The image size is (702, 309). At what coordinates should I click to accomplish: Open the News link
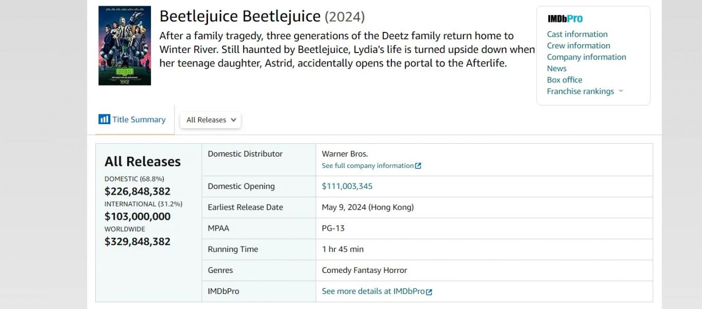[x=557, y=68]
